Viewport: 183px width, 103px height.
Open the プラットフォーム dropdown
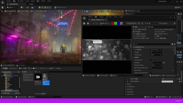pos(61,7)
